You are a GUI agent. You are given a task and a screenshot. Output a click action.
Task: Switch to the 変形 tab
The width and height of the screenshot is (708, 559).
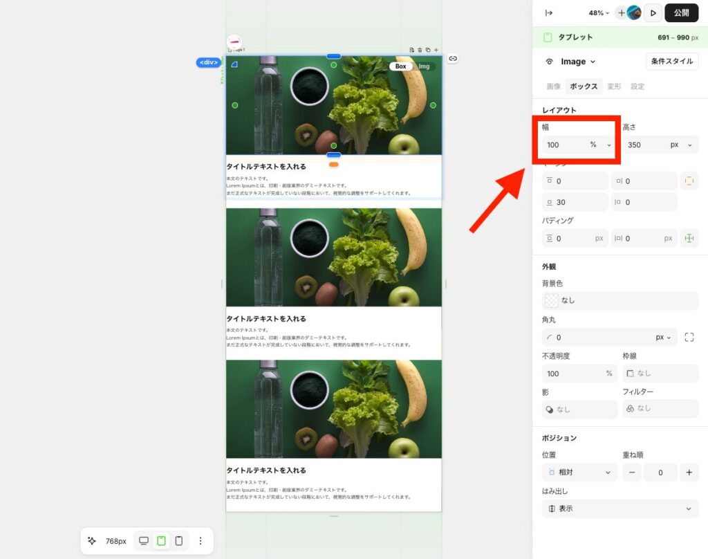[x=614, y=86]
